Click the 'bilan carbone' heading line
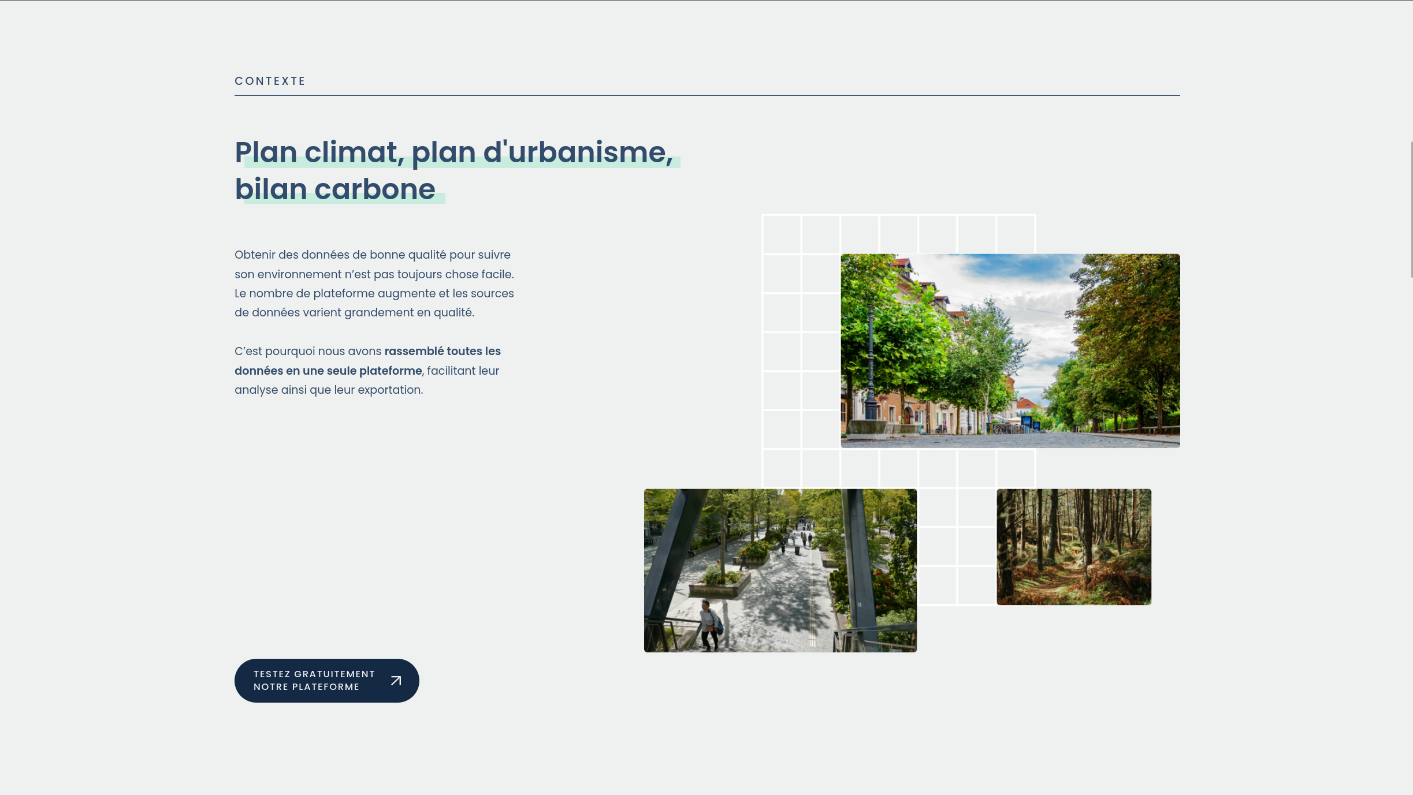Screen dimensions: 1413x795 point(335,189)
